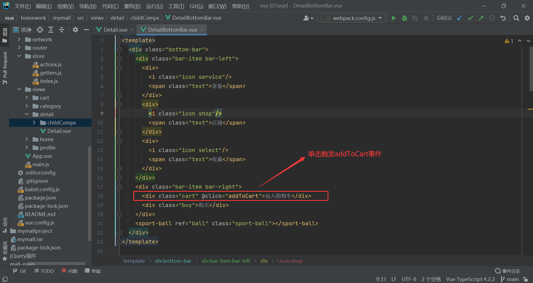Open the 重构(R) menu

(132, 6)
